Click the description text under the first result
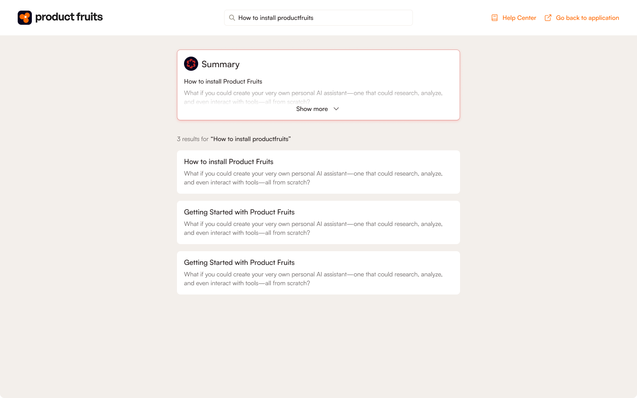The image size is (637, 398). click(313, 178)
